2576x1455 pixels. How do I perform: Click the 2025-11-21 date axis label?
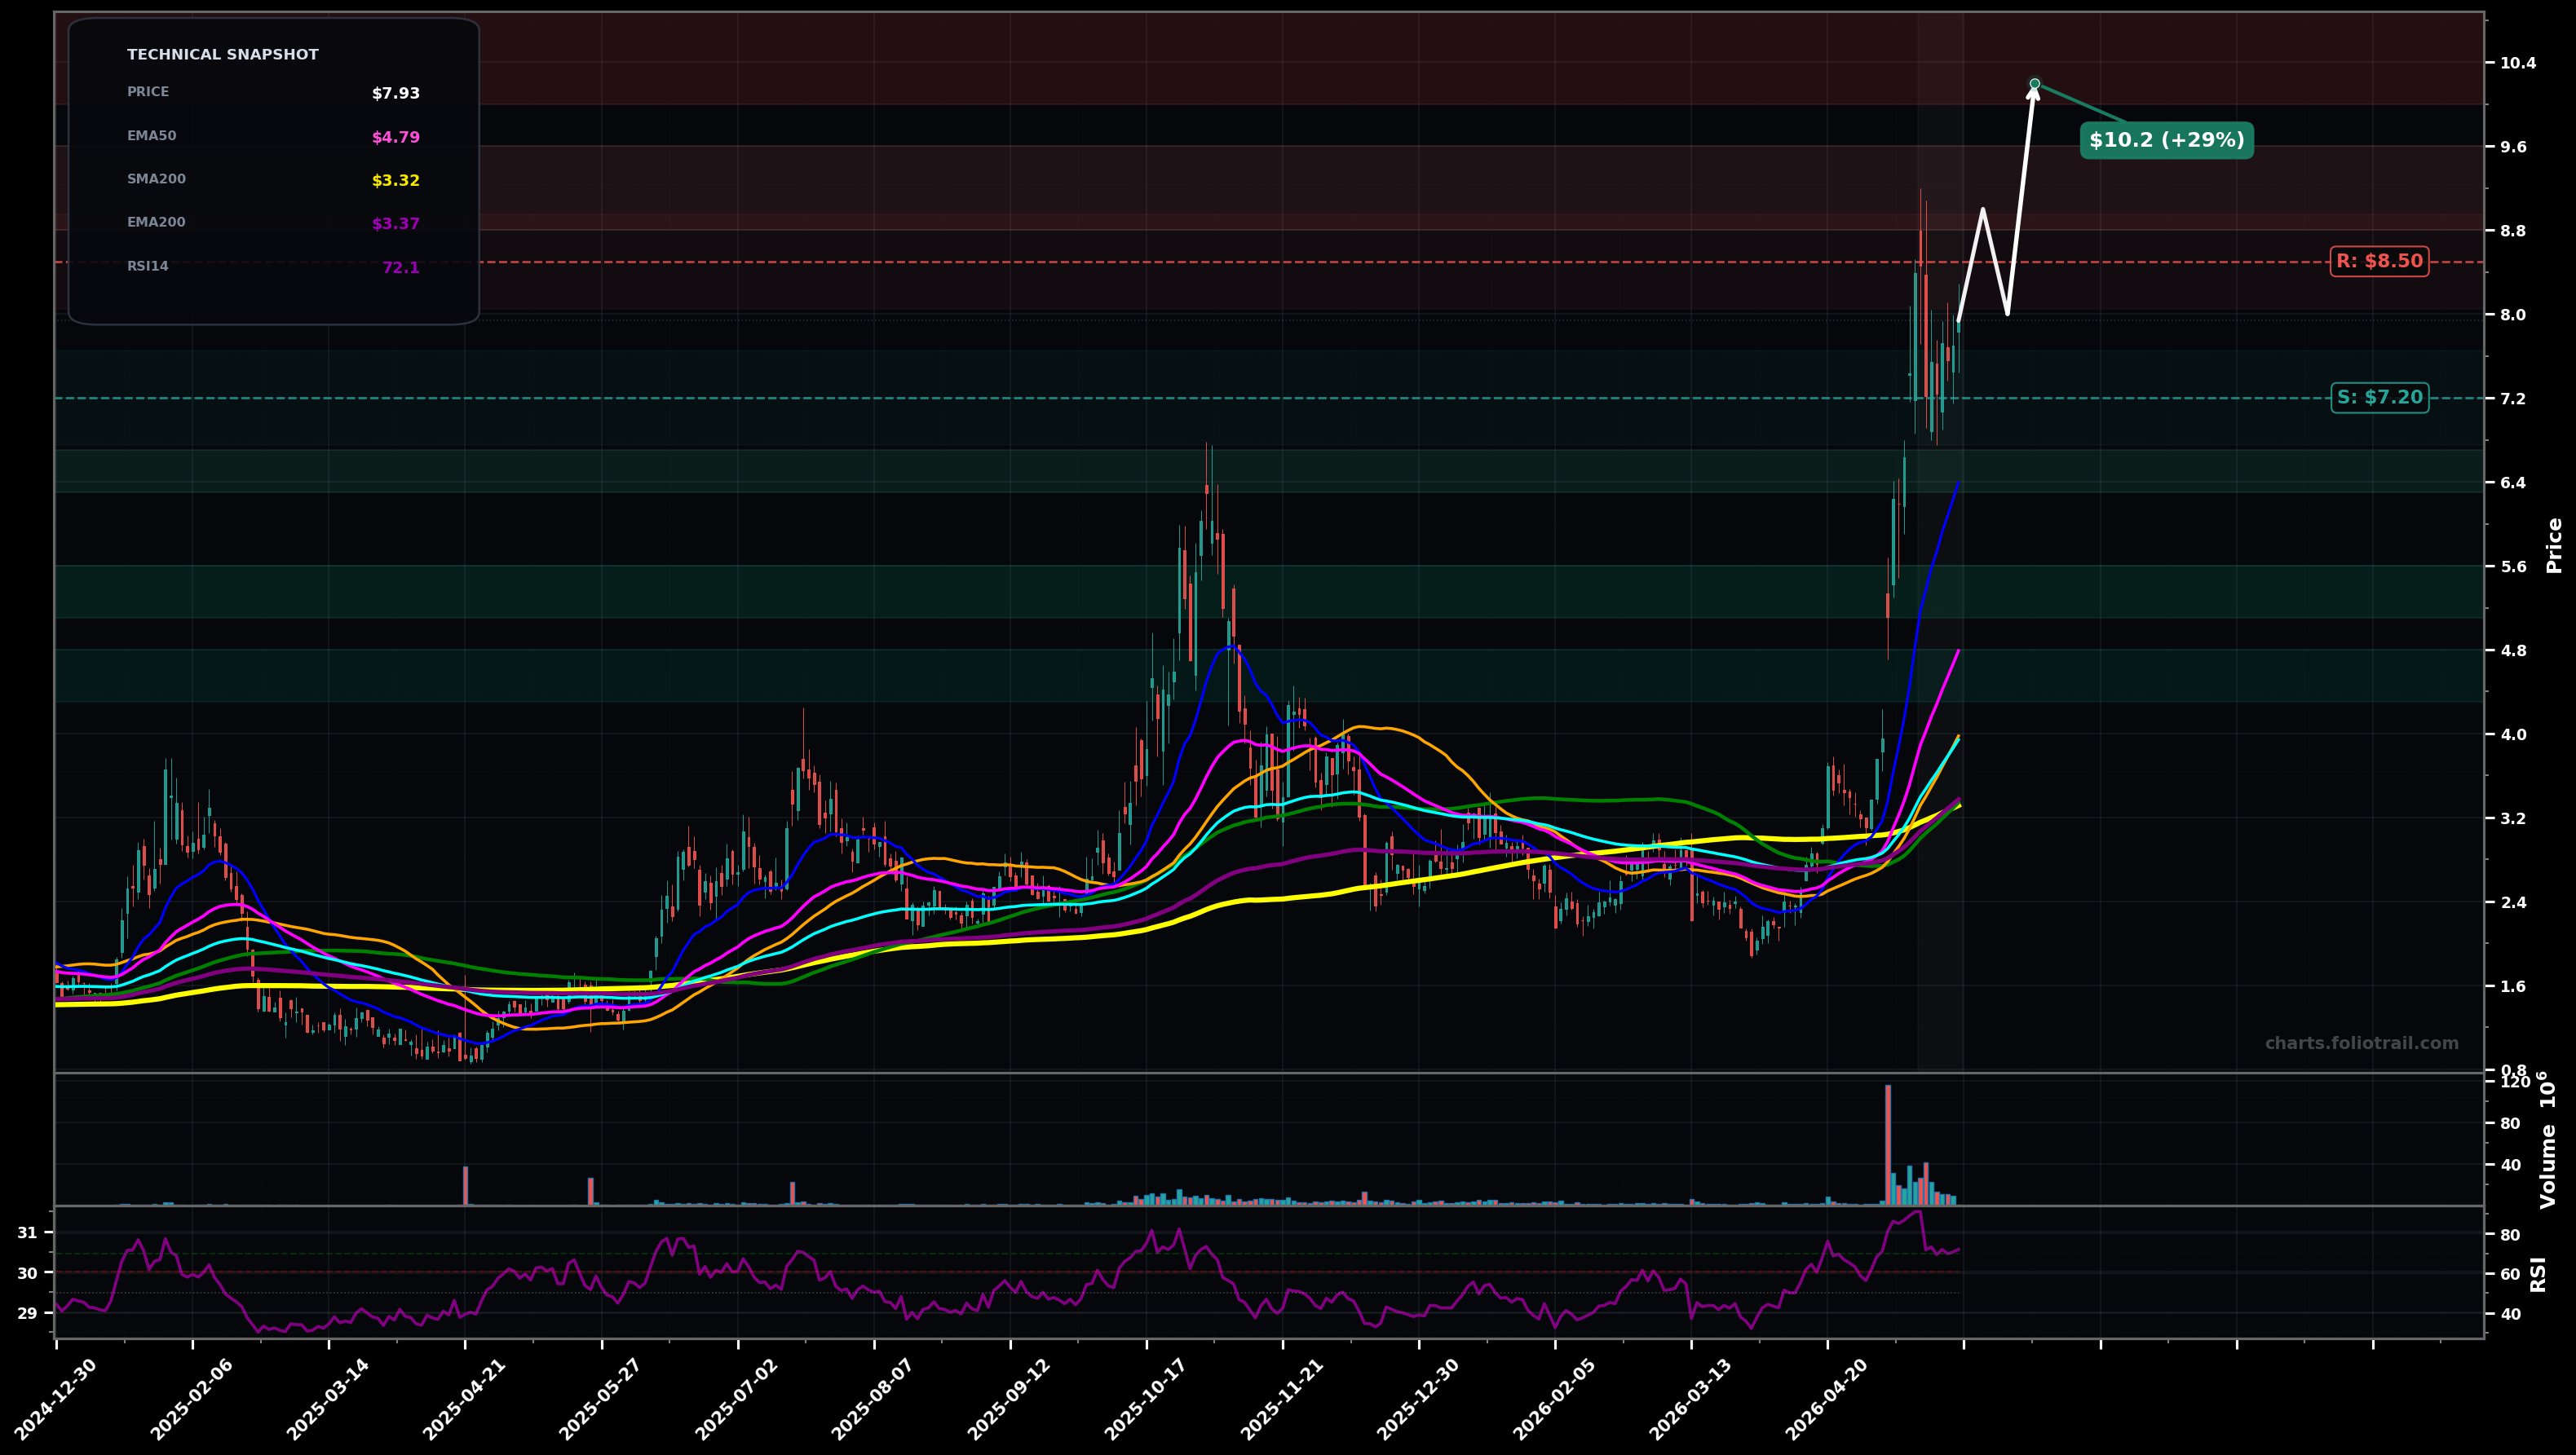pos(1282,1399)
